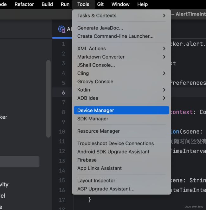Select Troubleshoot Device Connections

121,143
